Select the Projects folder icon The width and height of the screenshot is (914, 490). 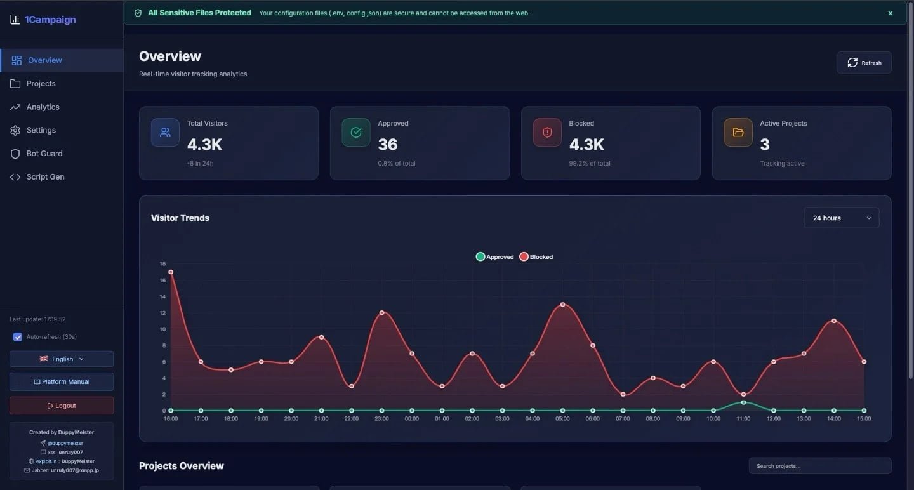point(15,83)
